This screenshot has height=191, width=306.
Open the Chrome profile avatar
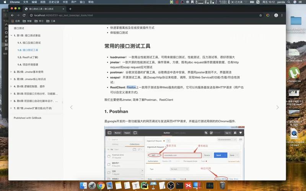coord(276,15)
